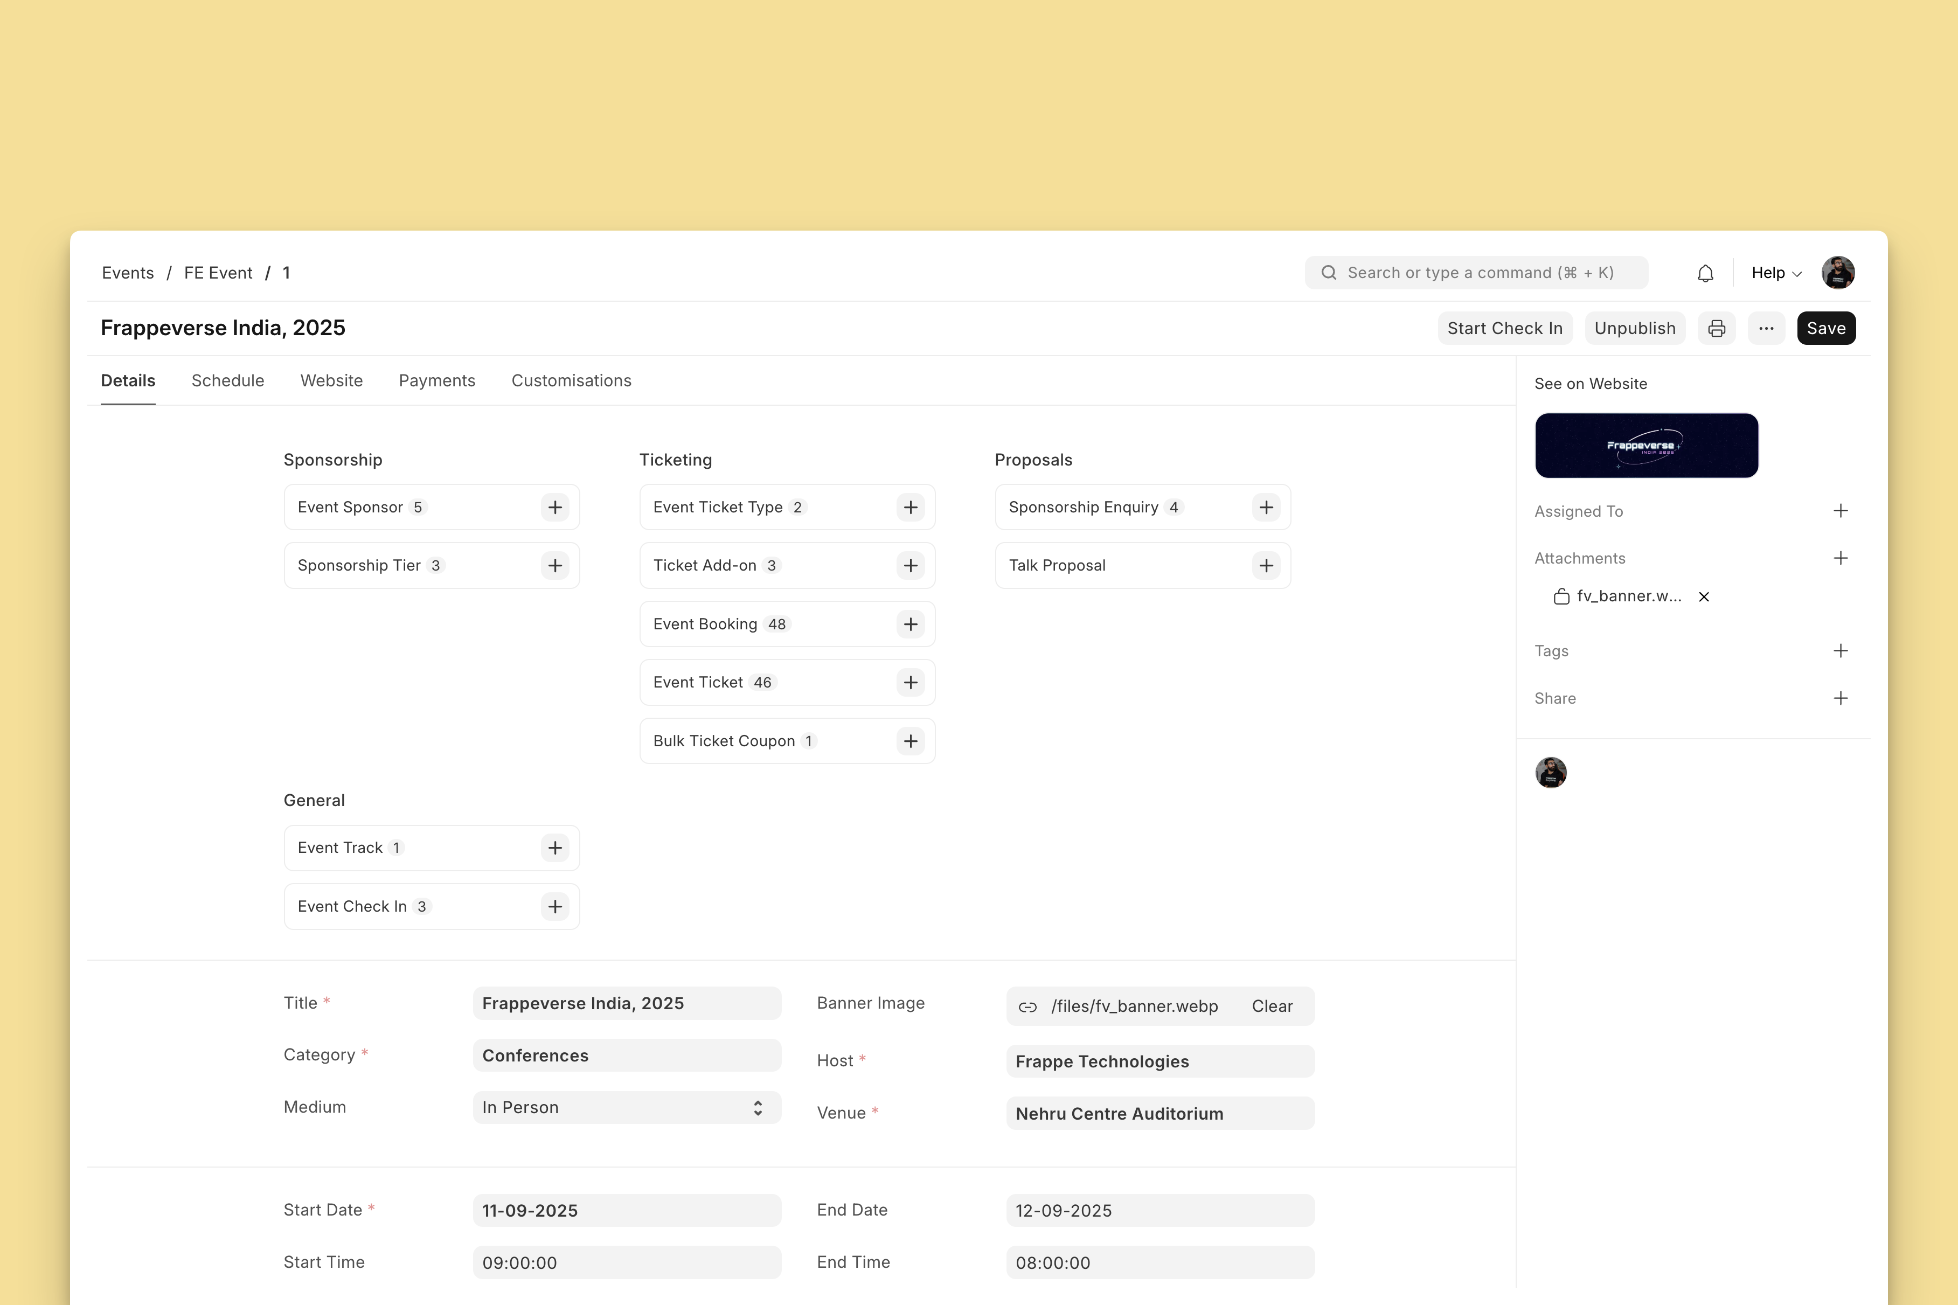Add a new Event Booking with plus icon
The height and width of the screenshot is (1305, 1958).
click(911, 624)
